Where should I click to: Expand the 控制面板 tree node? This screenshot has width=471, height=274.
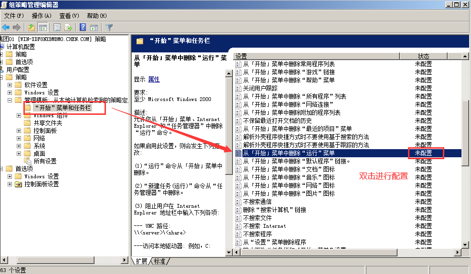(x=19, y=131)
